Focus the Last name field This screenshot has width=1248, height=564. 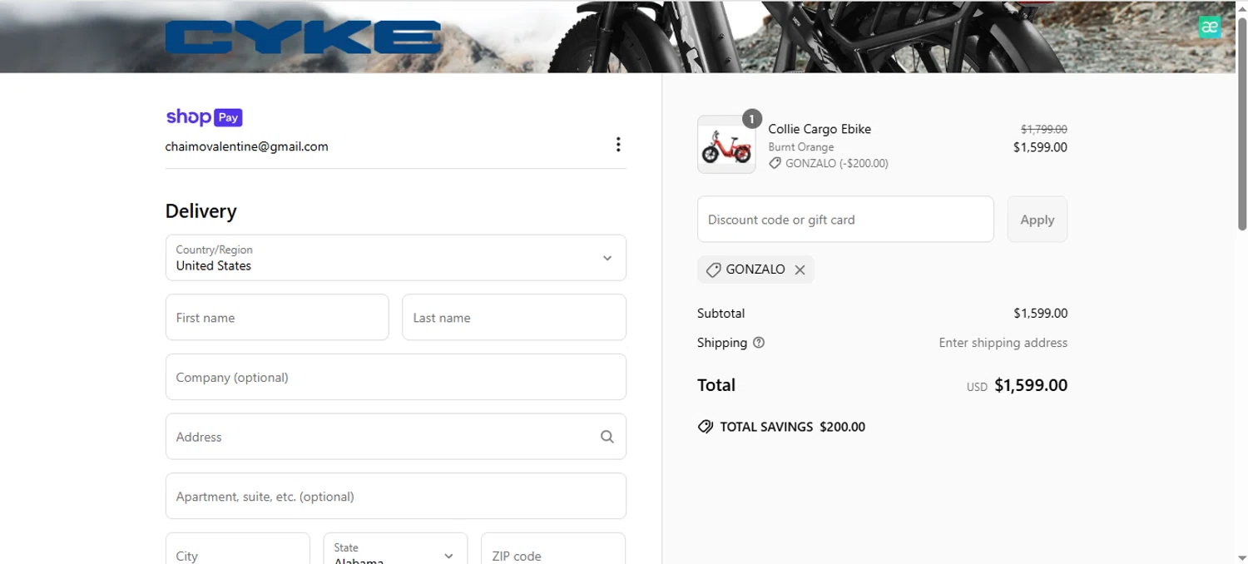pyautogui.click(x=514, y=317)
